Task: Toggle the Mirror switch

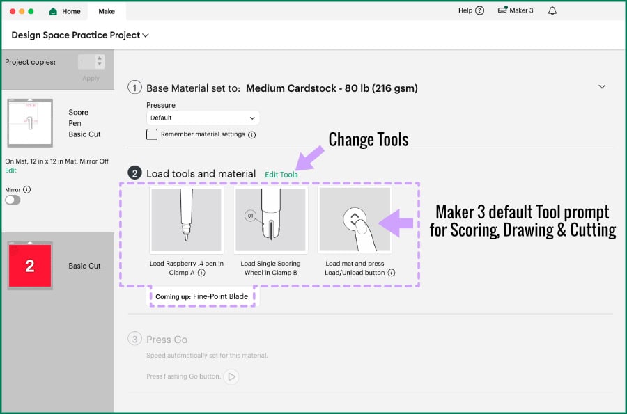Action: (x=13, y=200)
